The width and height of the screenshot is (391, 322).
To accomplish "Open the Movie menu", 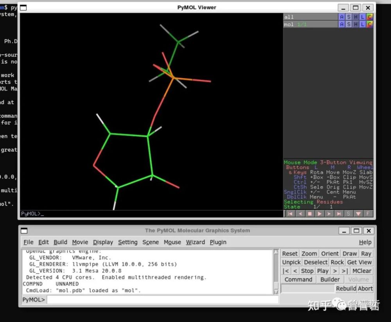I will (80, 242).
